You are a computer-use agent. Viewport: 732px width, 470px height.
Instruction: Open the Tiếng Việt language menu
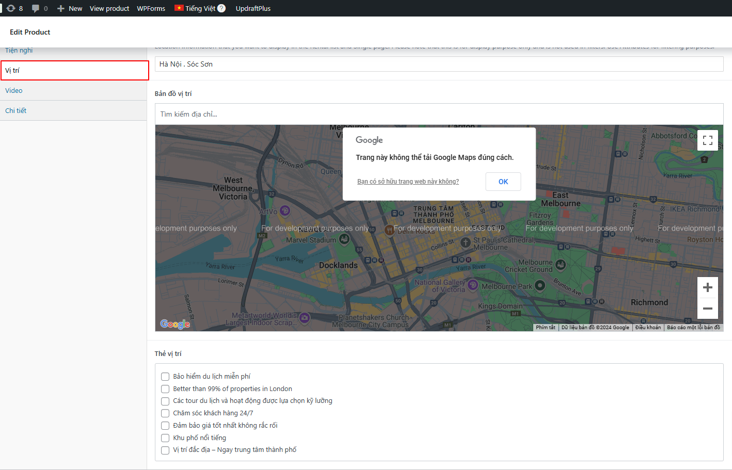[x=200, y=8]
